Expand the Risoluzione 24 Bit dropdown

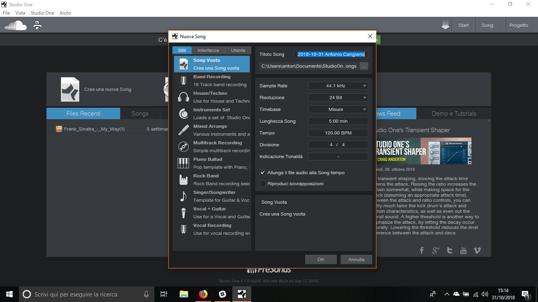pyautogui.click(x=338, y=98)
